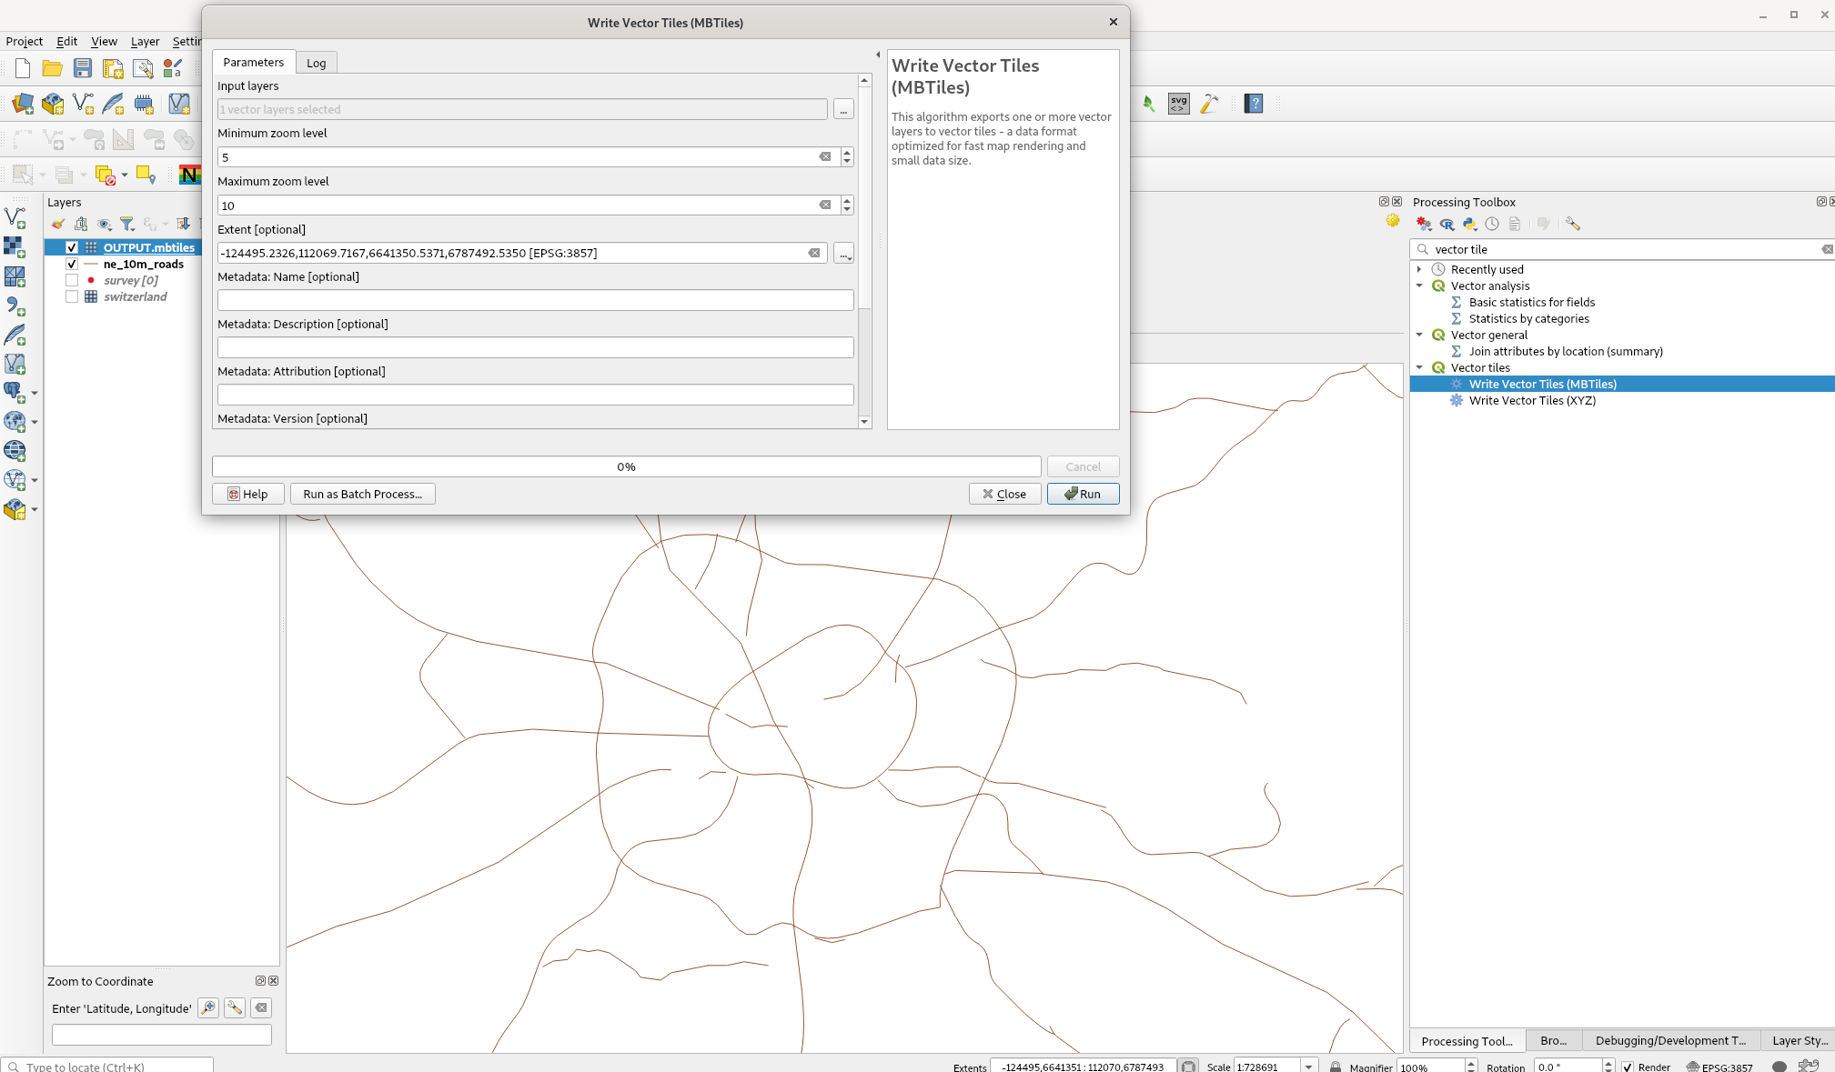1835x1072 pixels.
Task: Save the current project
Action: point(82,67)
